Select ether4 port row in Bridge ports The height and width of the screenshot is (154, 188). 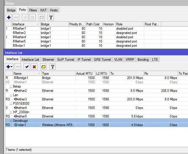coord(97,37)
